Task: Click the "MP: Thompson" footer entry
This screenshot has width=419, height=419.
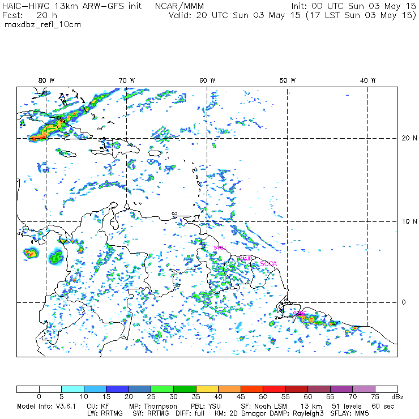Action: [153, 407]
